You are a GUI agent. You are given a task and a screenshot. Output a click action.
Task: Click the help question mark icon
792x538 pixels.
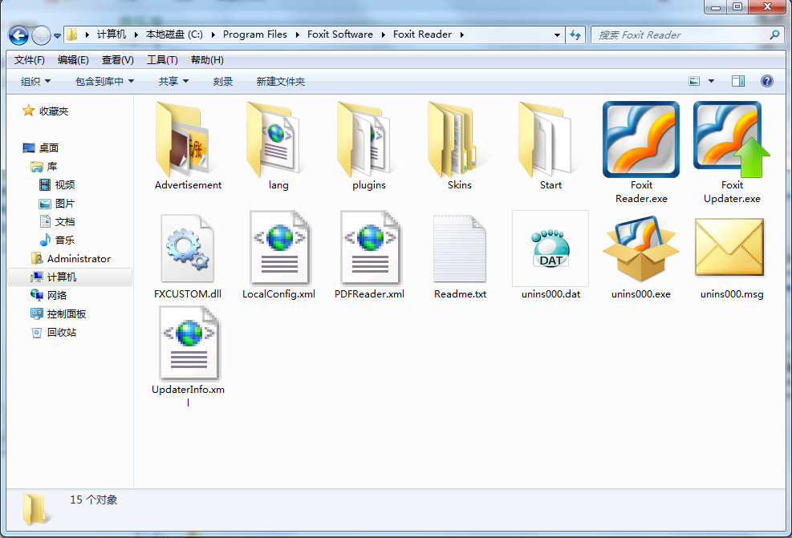tap(767, 81)
